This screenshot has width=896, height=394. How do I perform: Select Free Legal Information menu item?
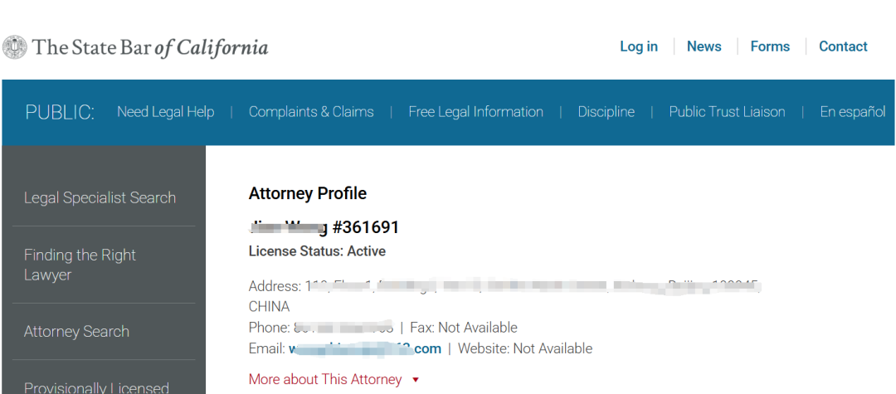click(x=476, y=112)
